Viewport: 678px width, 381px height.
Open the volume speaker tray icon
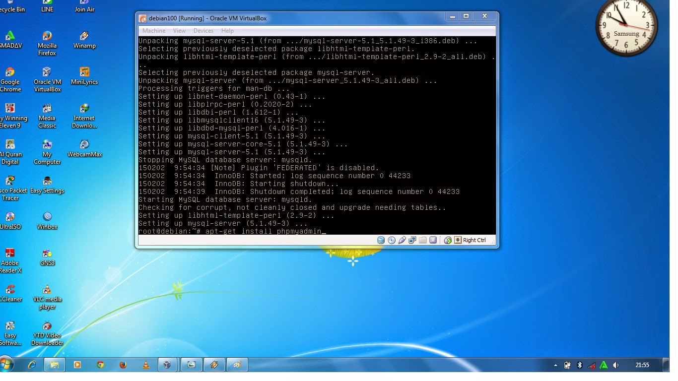tap(615, 365)
